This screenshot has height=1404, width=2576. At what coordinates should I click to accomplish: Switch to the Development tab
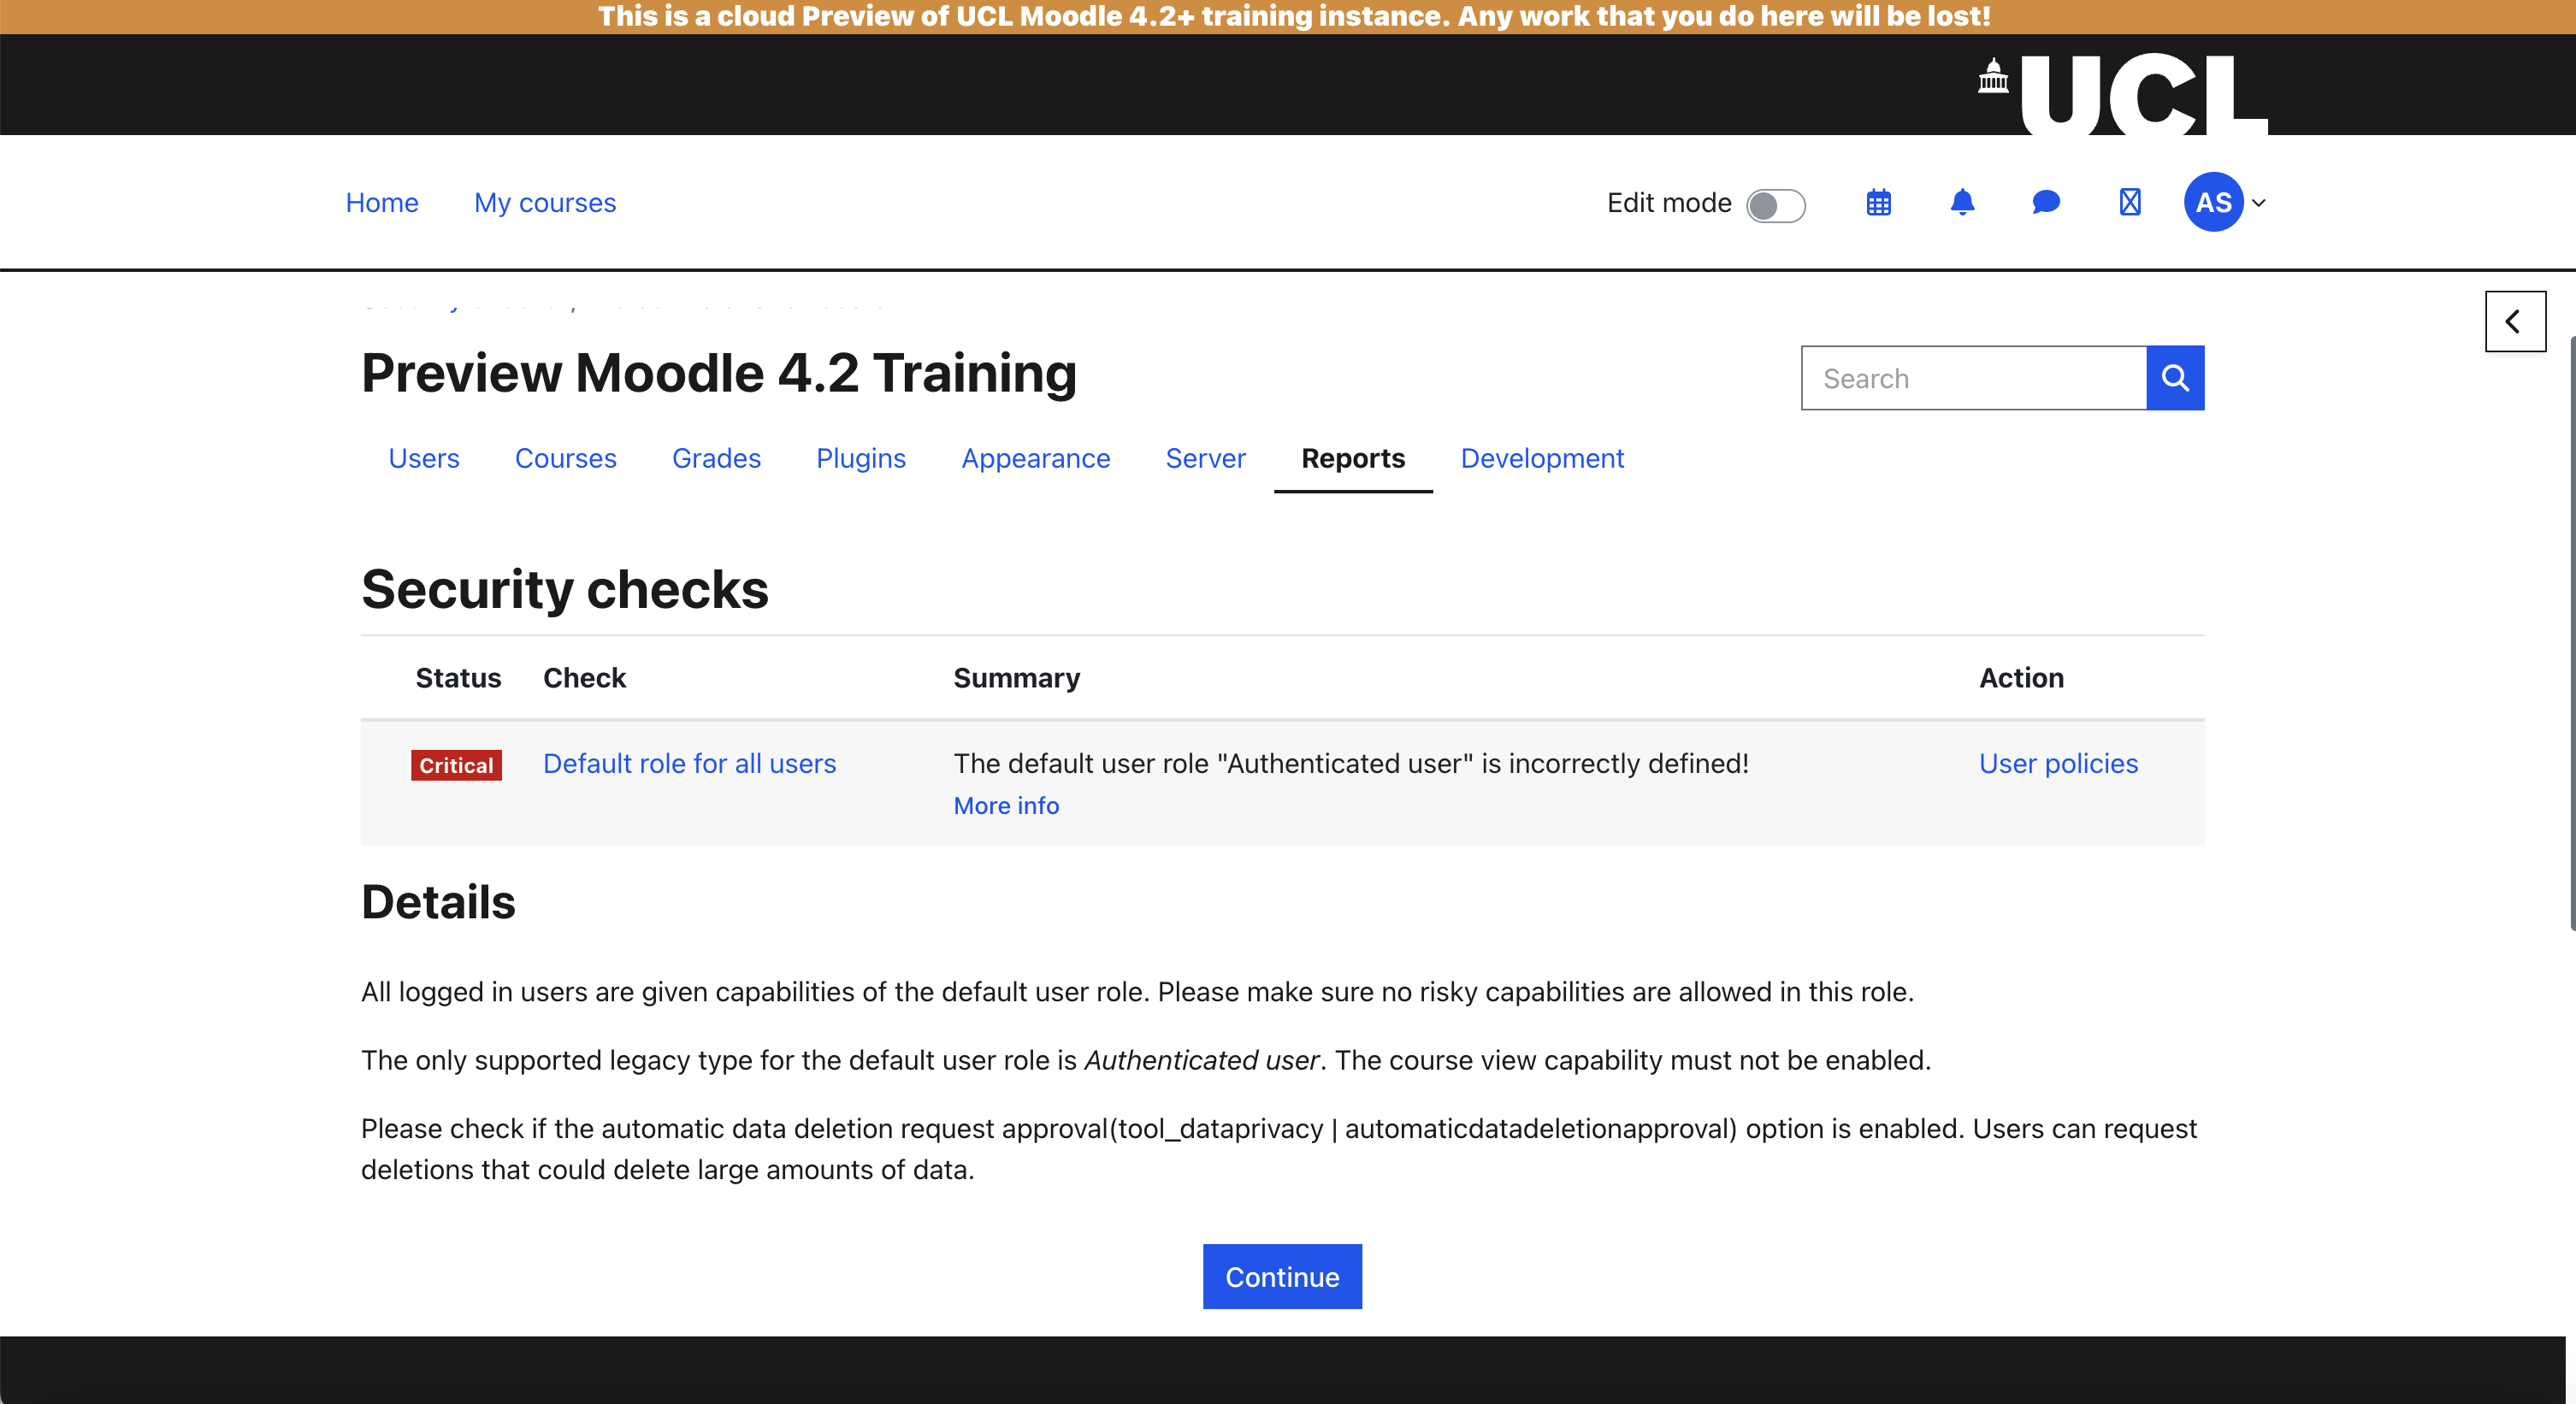[x=1542, y=458]
